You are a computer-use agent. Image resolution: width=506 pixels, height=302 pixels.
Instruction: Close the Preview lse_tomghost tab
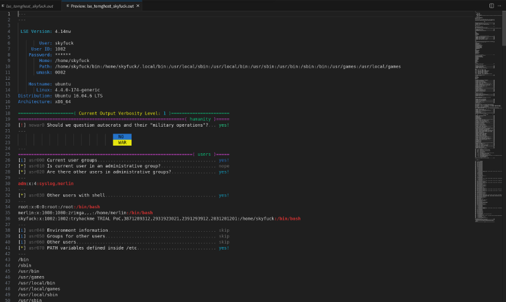(138, 5)
